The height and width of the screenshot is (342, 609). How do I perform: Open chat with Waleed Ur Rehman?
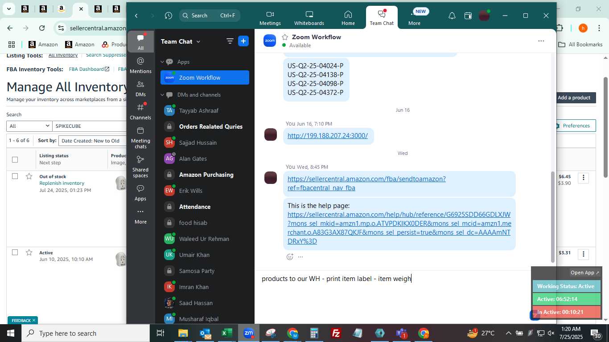click(x=205, y=239)
